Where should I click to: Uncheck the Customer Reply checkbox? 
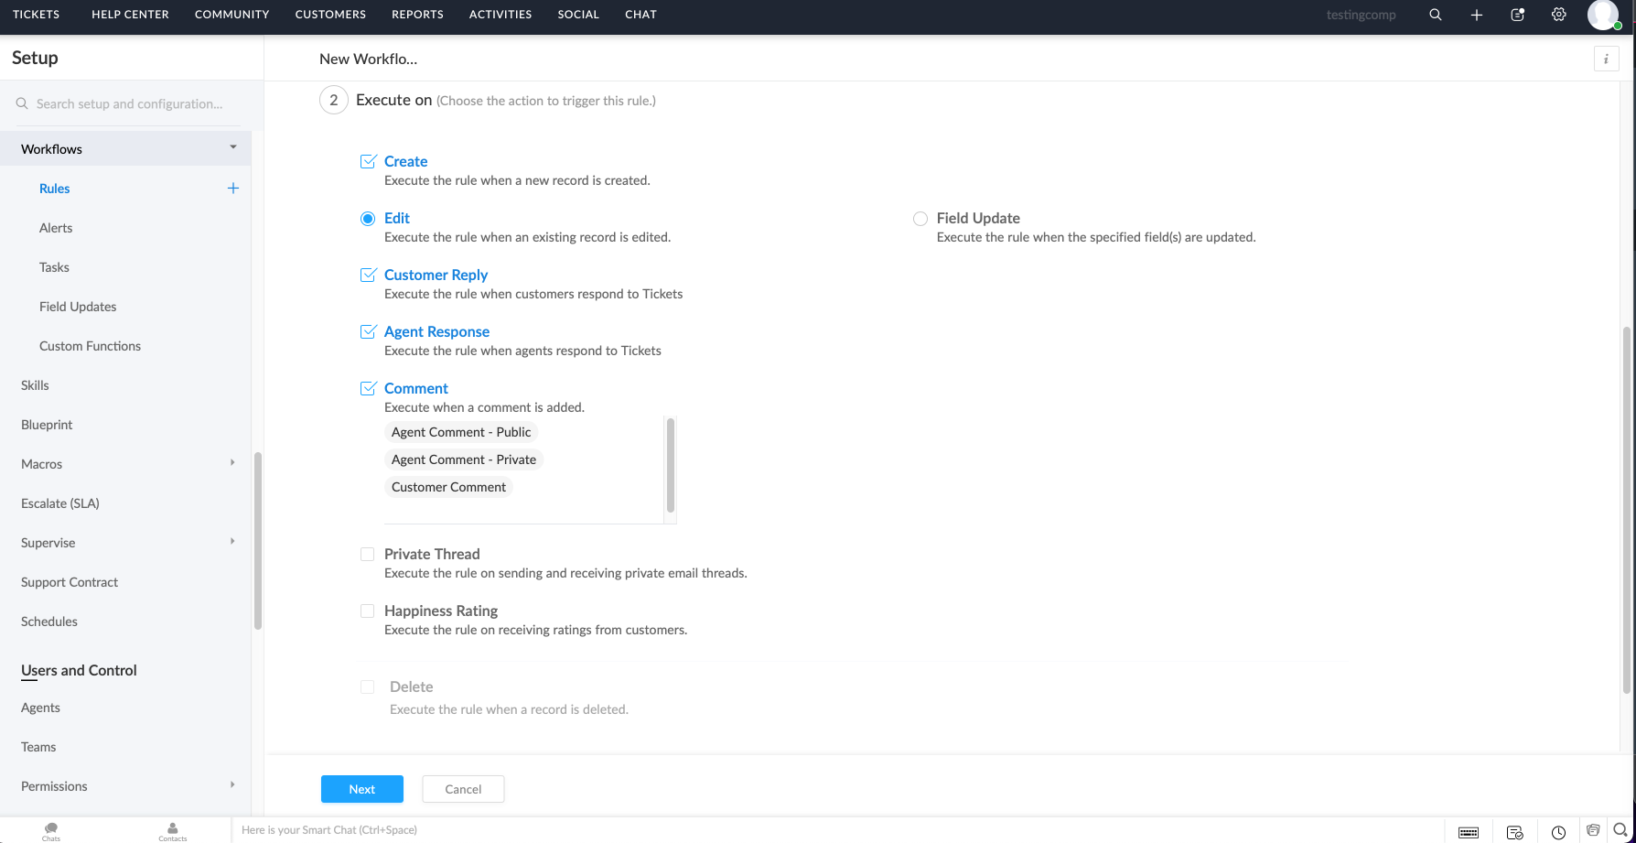coord(368,275)
